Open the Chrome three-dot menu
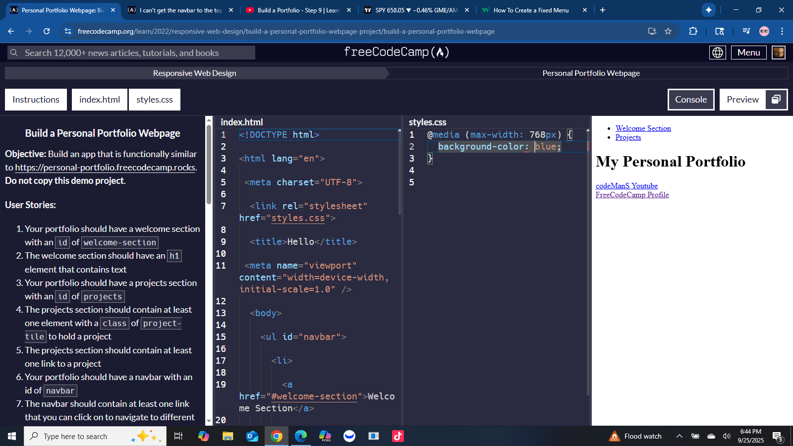Screen dimensions: 793x446 click(x=782, y=31)
